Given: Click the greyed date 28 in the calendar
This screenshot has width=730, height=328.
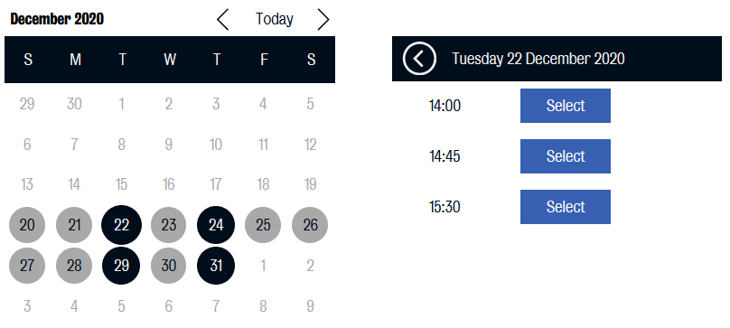Looking at the screenshot, I should click(x=74, y=266).
